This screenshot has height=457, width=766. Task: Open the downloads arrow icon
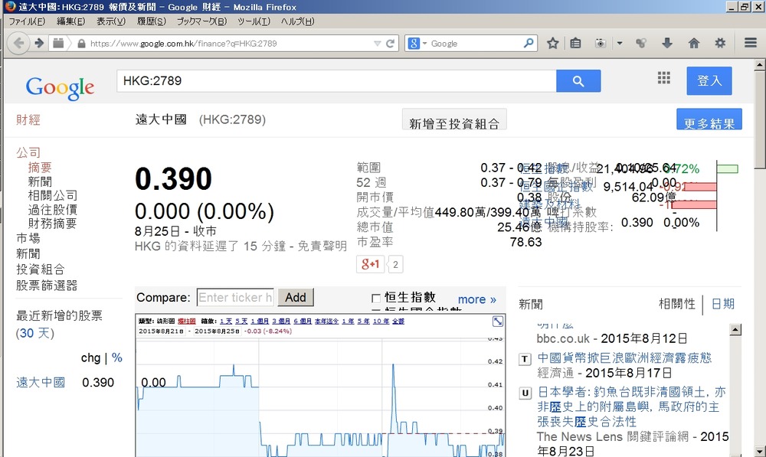coord(667,43)
